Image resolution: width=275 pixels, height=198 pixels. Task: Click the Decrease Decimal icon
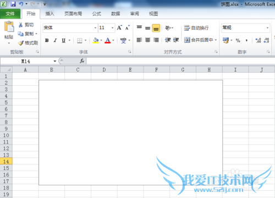point(266,40)
